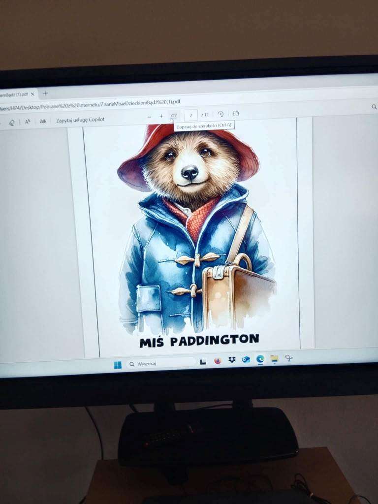Click the address bar with the PDF path
The height and width of the screenshot is (504, 378).
click(x=90, y=105)
